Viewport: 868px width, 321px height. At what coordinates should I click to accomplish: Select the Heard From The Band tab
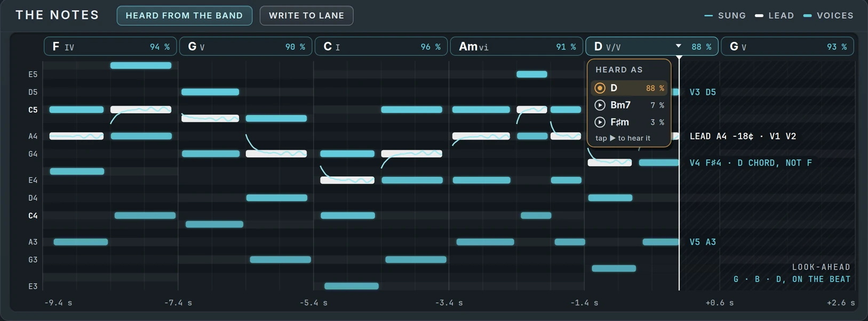(184, 15)
